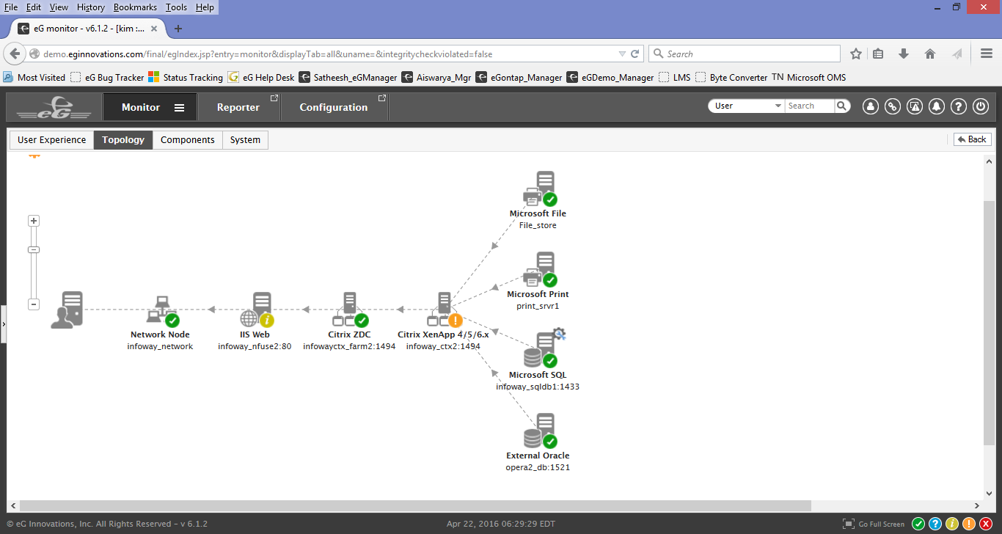1002x534 pixels.
Task: Open the IIS Web infoway_nfuse2:80 component icon
Action: 257,310
